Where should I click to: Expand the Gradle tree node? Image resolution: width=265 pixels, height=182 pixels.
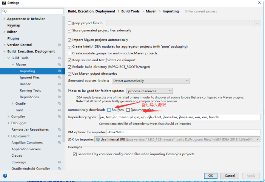tap(12, 103)
